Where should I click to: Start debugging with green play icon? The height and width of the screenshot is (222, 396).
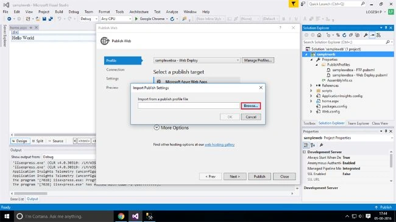click(136, 19)
